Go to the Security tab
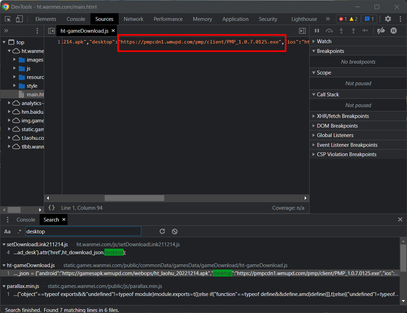407x313 pixels. coord(268,19)
